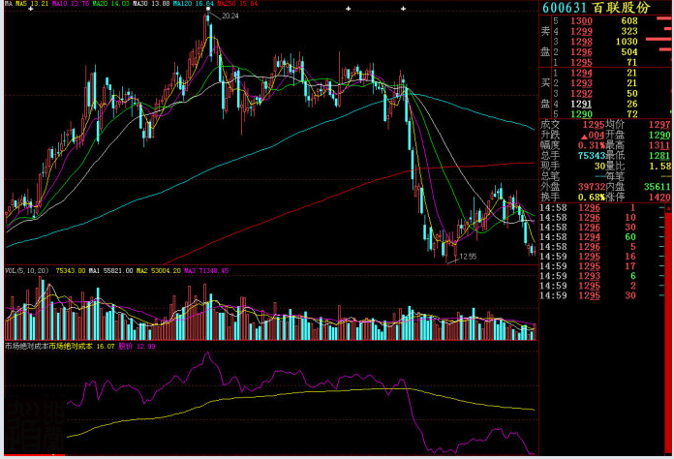674x459 pixels.
Task: Click sell level 3 volume 1030
Action: (x=627, y=42)
